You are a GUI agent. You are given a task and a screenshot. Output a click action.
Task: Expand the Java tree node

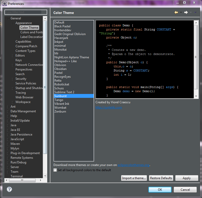(7, 125)
